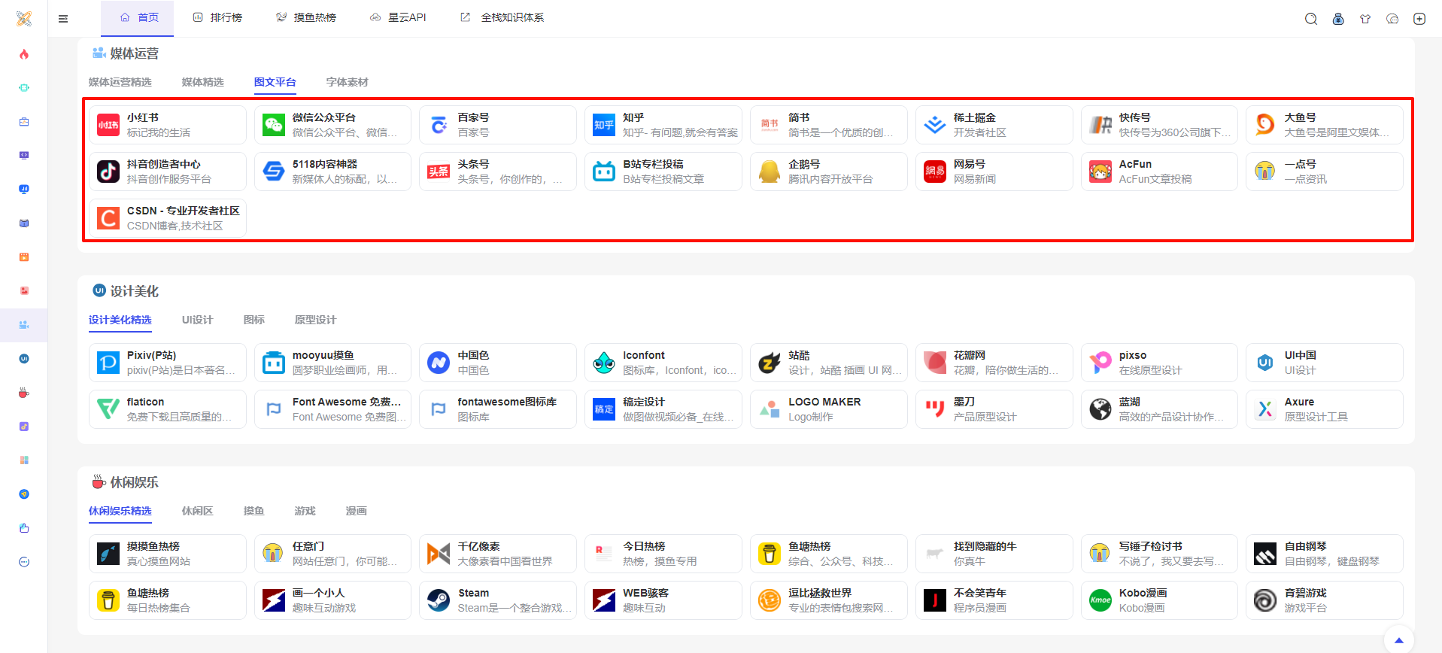Open the 摸鱼热榜 top navigation tab
Viewport: 1442px width, 653px height.
pyautogui.click(x=306, y=17)
